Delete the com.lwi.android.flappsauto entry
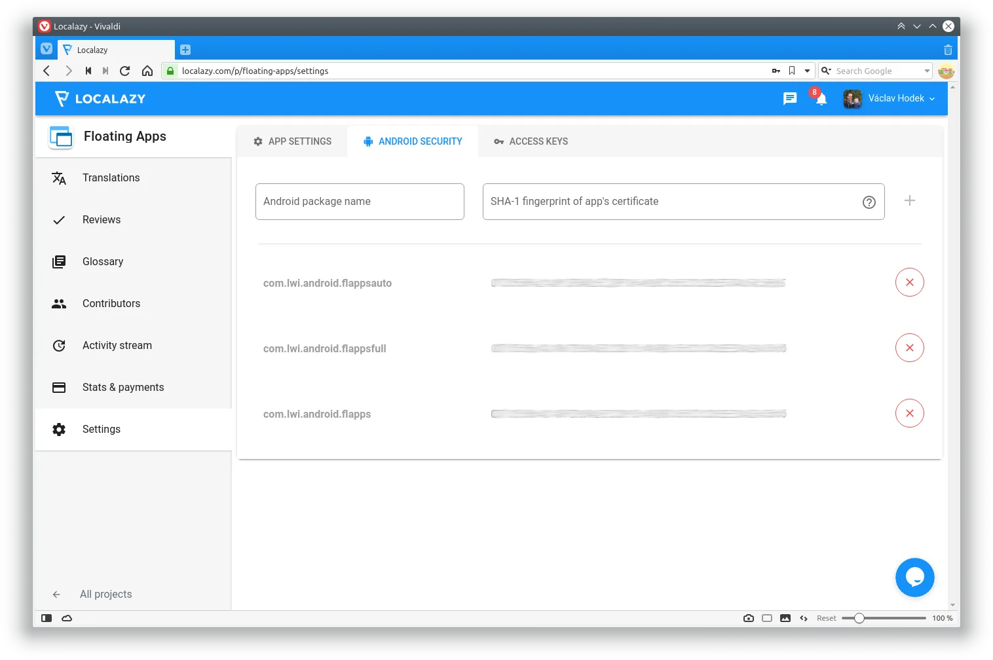 pos(909,282)
